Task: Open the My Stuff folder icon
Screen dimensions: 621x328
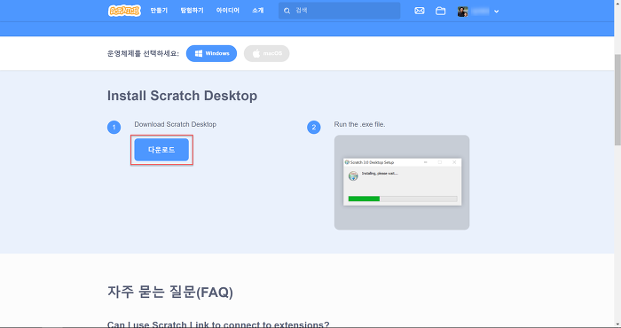Action: point(440,11)
